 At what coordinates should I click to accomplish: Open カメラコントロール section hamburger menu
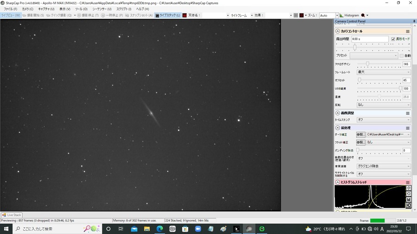tap(408, 31)
